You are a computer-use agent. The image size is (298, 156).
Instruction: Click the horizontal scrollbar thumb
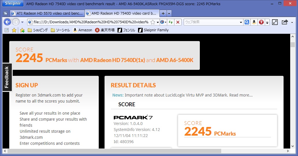pos(114,151)
